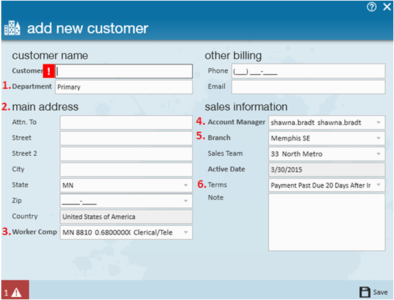The width and height of the screenshot is (394, 300).
Task: Click the Street 2 input field
Action: (126, 154)
